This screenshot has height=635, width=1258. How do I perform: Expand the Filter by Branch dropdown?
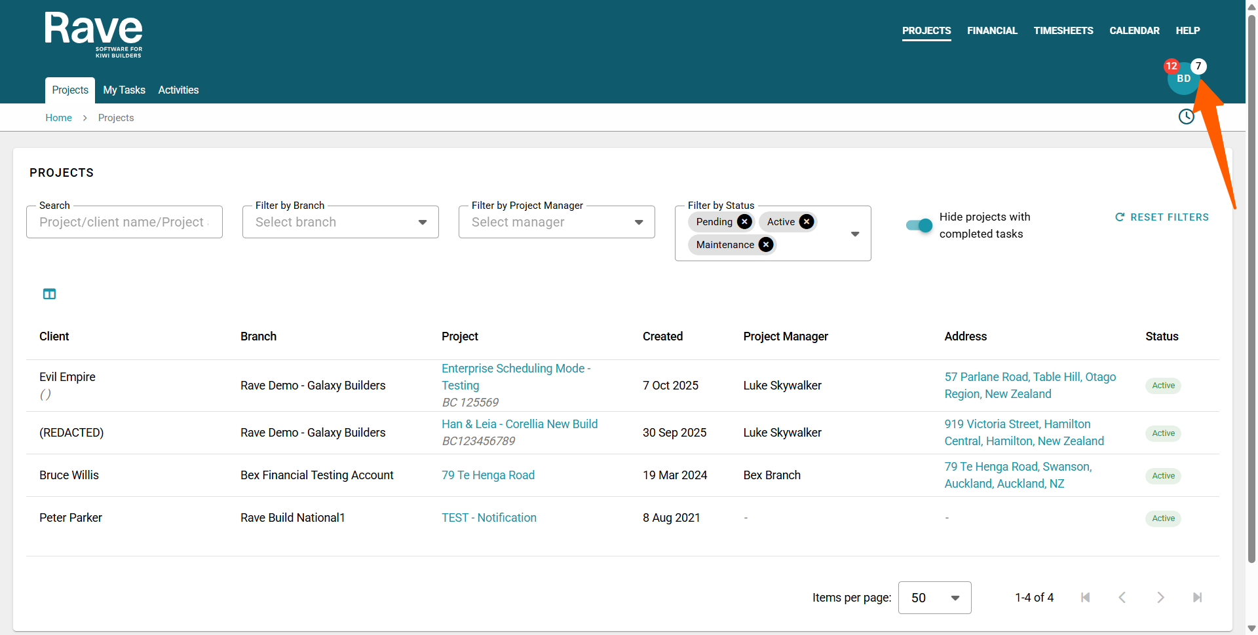(x=340, y=223)
